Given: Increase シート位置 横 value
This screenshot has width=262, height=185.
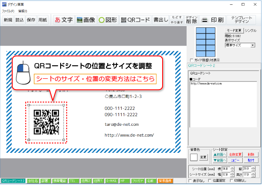Looking at the screenshot, I should tap(232, 168).
